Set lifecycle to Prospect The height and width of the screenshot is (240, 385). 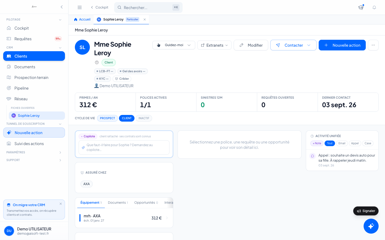click(107, 118)
